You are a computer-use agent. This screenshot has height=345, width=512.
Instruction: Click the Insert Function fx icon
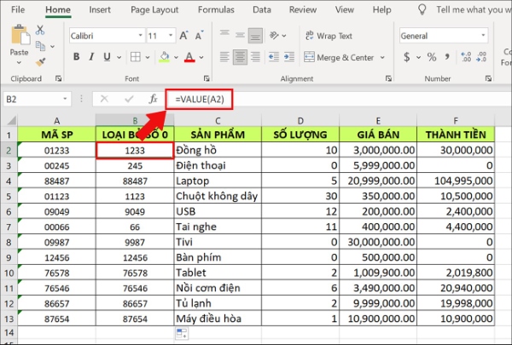(x=153, y=99)
